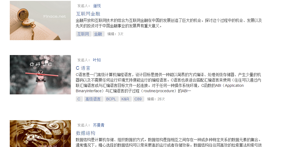This screenshot has height=147, width=282.
Task: Select the C tag
Action: coord(79,99)
